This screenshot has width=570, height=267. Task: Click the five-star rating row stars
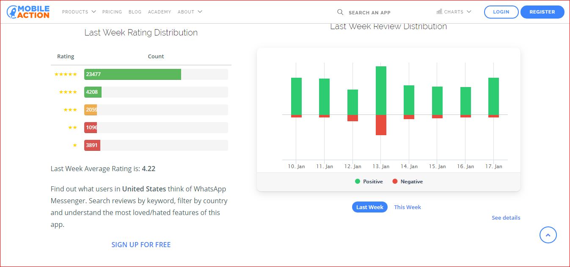tap(66, 74)
